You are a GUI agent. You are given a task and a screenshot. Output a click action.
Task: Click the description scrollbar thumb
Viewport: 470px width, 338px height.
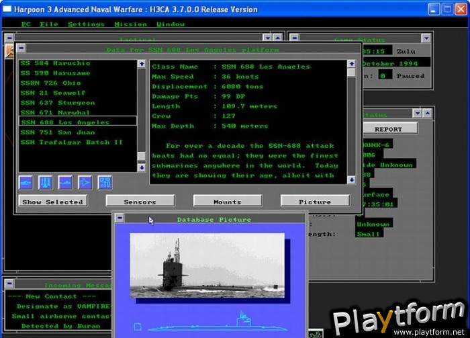pyautogui.click(x=352, y=73)
